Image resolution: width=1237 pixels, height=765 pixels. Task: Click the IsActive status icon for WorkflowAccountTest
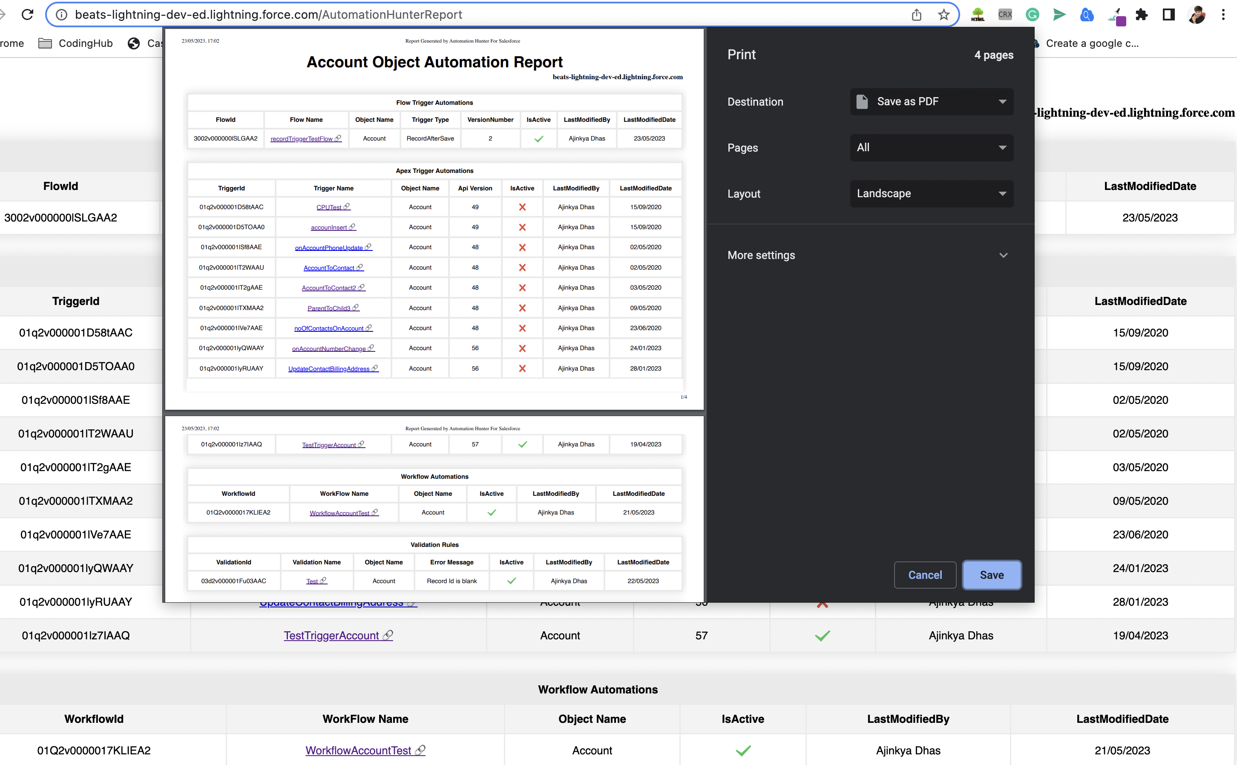742,750
